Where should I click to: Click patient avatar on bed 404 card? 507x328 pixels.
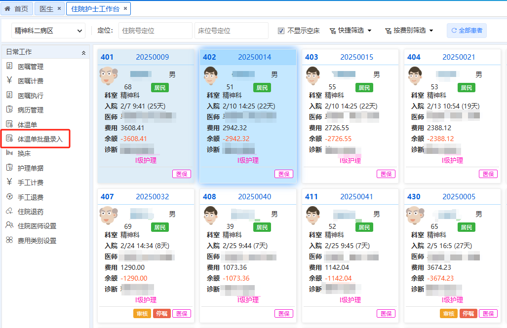pos(415,76)
